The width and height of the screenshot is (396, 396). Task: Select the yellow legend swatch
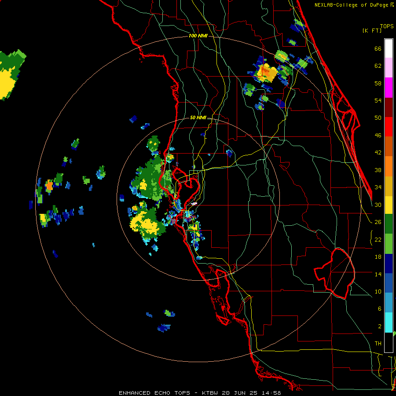point(389,205)
